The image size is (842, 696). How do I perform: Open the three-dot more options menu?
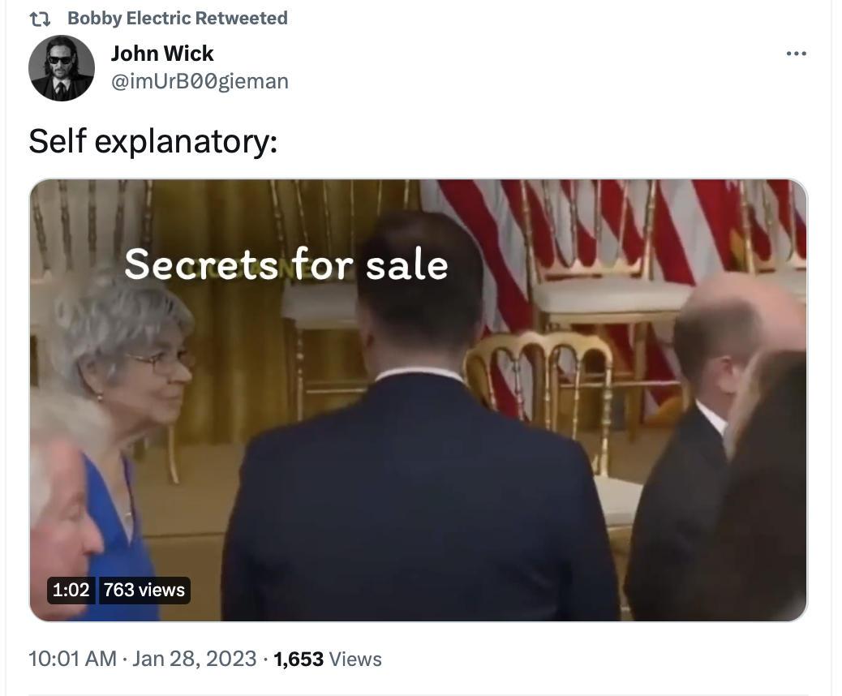[796, 54]
